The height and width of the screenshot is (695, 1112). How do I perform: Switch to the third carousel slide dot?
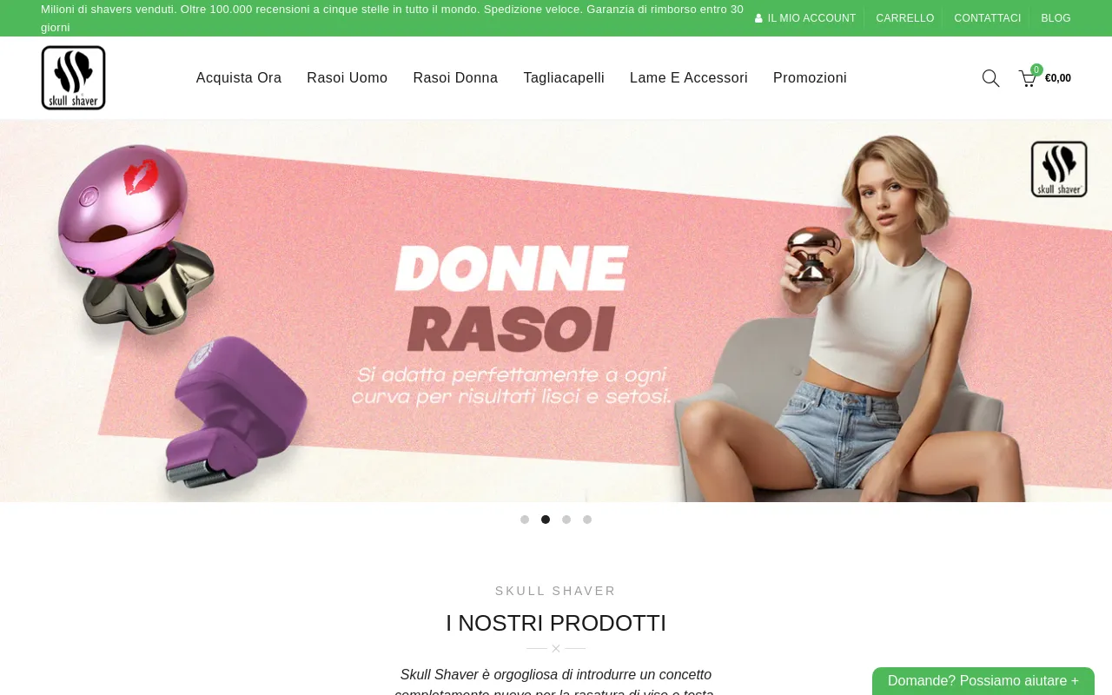click(566, 520)
